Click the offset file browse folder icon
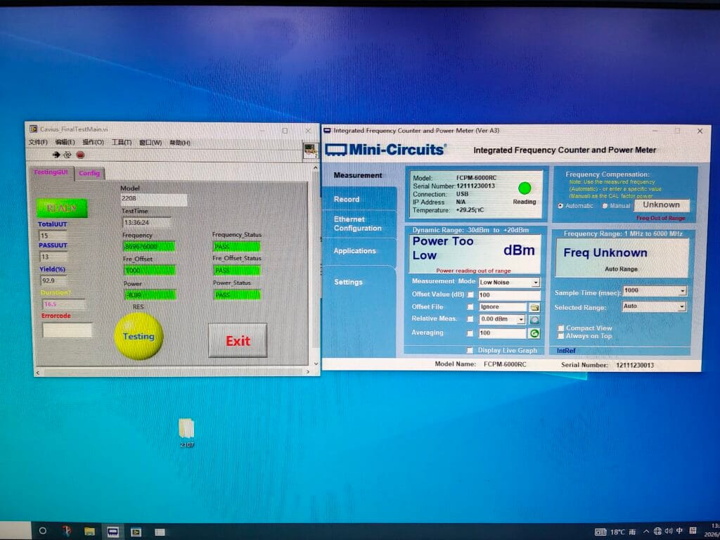 click(x=534, y=307)
